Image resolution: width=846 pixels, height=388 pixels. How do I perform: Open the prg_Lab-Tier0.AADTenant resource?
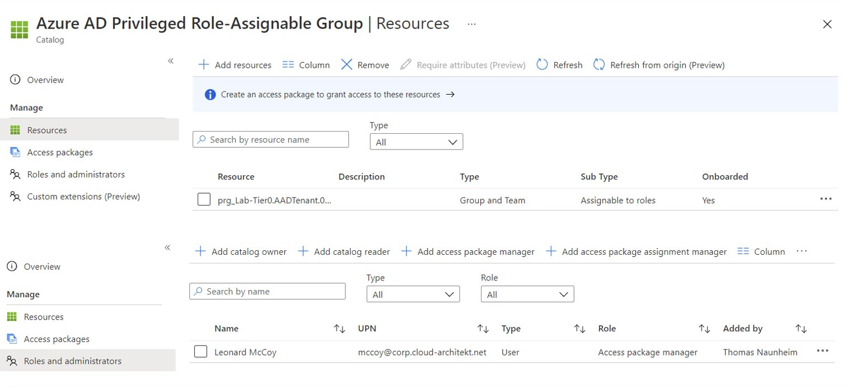[x=274, y=200]
